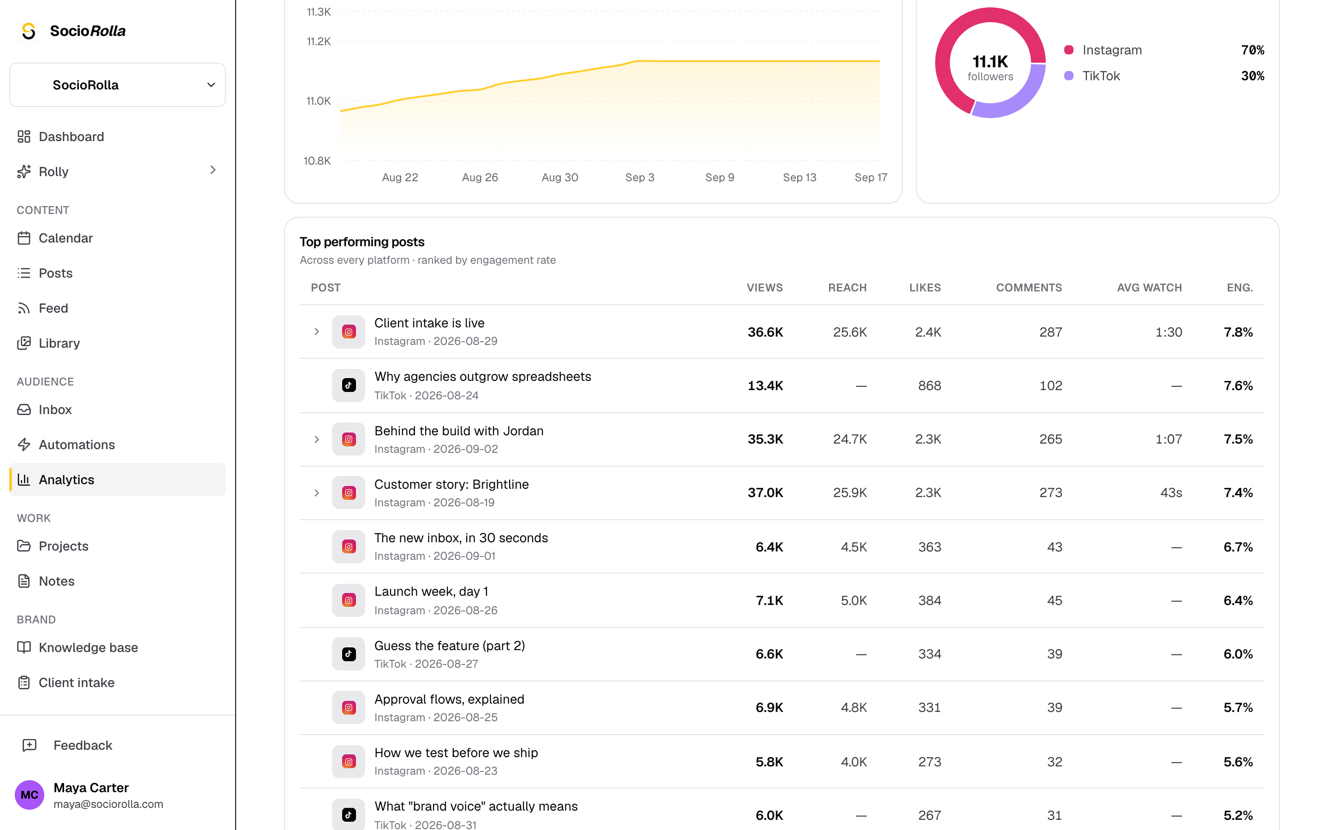Viewport: 1328px width, 830px height.
Task: Click the MC user avatar
Action: (29, 795)
